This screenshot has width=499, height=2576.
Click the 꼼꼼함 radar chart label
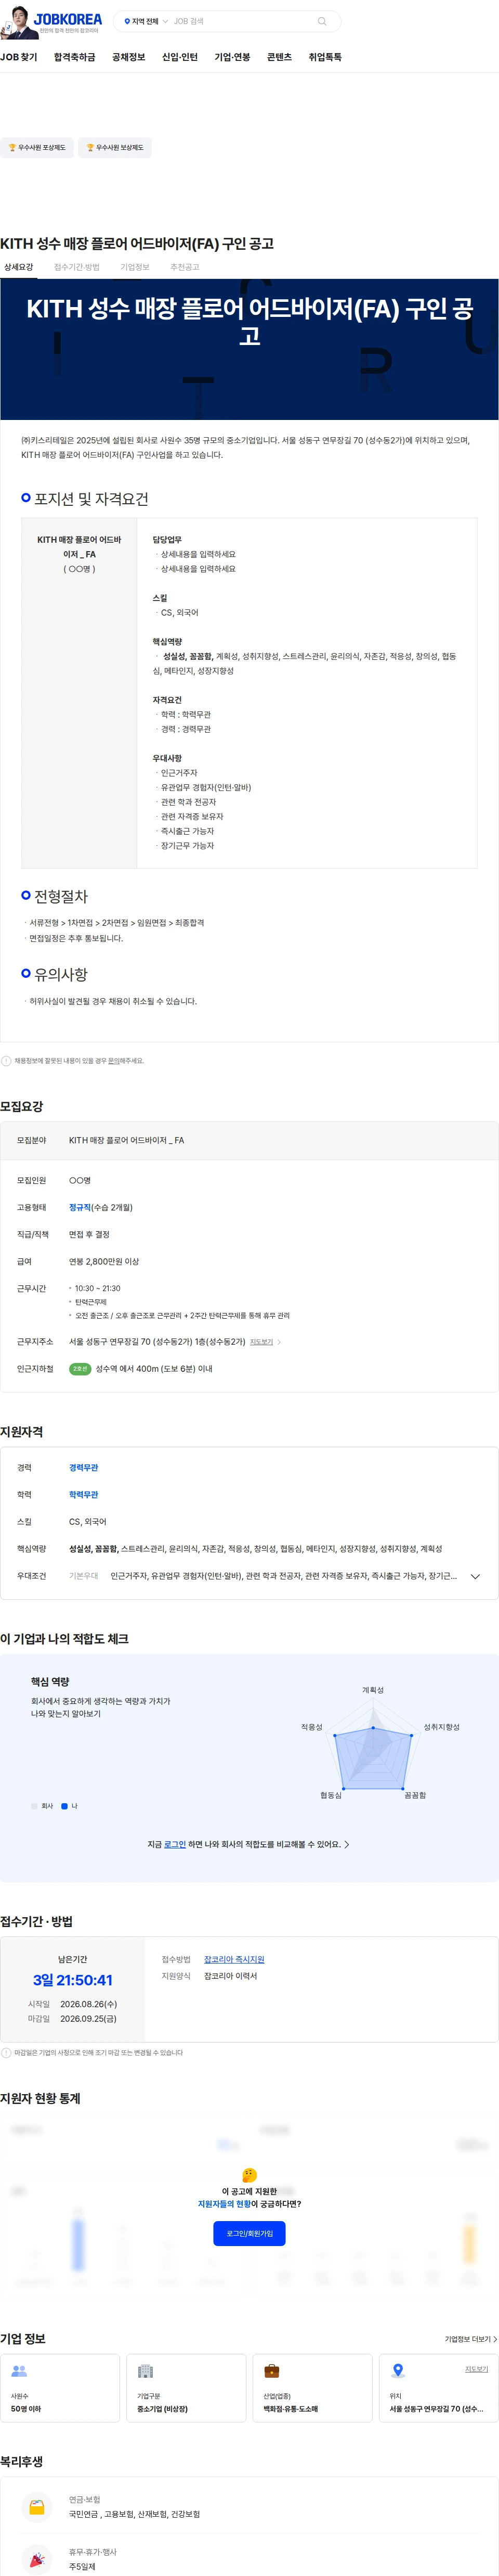[415, 1795]
